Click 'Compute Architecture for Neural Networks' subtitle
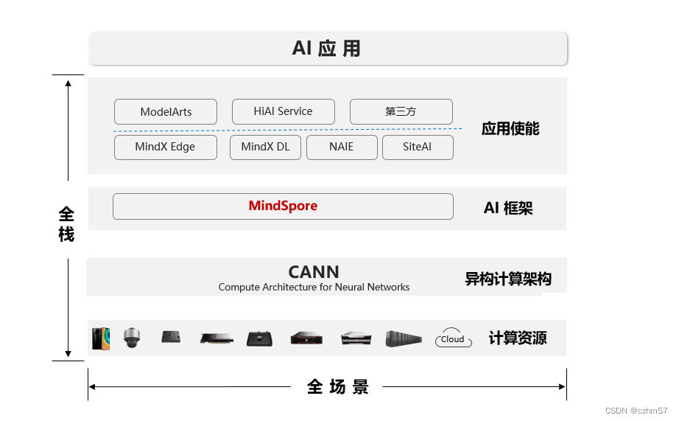 pos(314,287)
